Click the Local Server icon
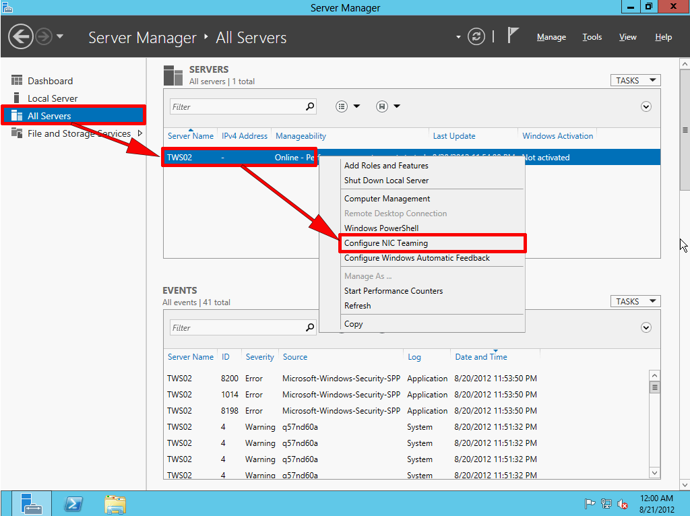Image resolution: width=690 pixels, height=516 pixels. (17, 98)
